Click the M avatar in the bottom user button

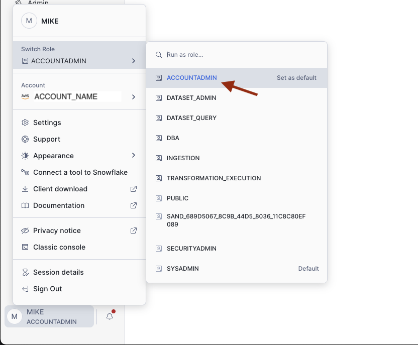[15, 316]
